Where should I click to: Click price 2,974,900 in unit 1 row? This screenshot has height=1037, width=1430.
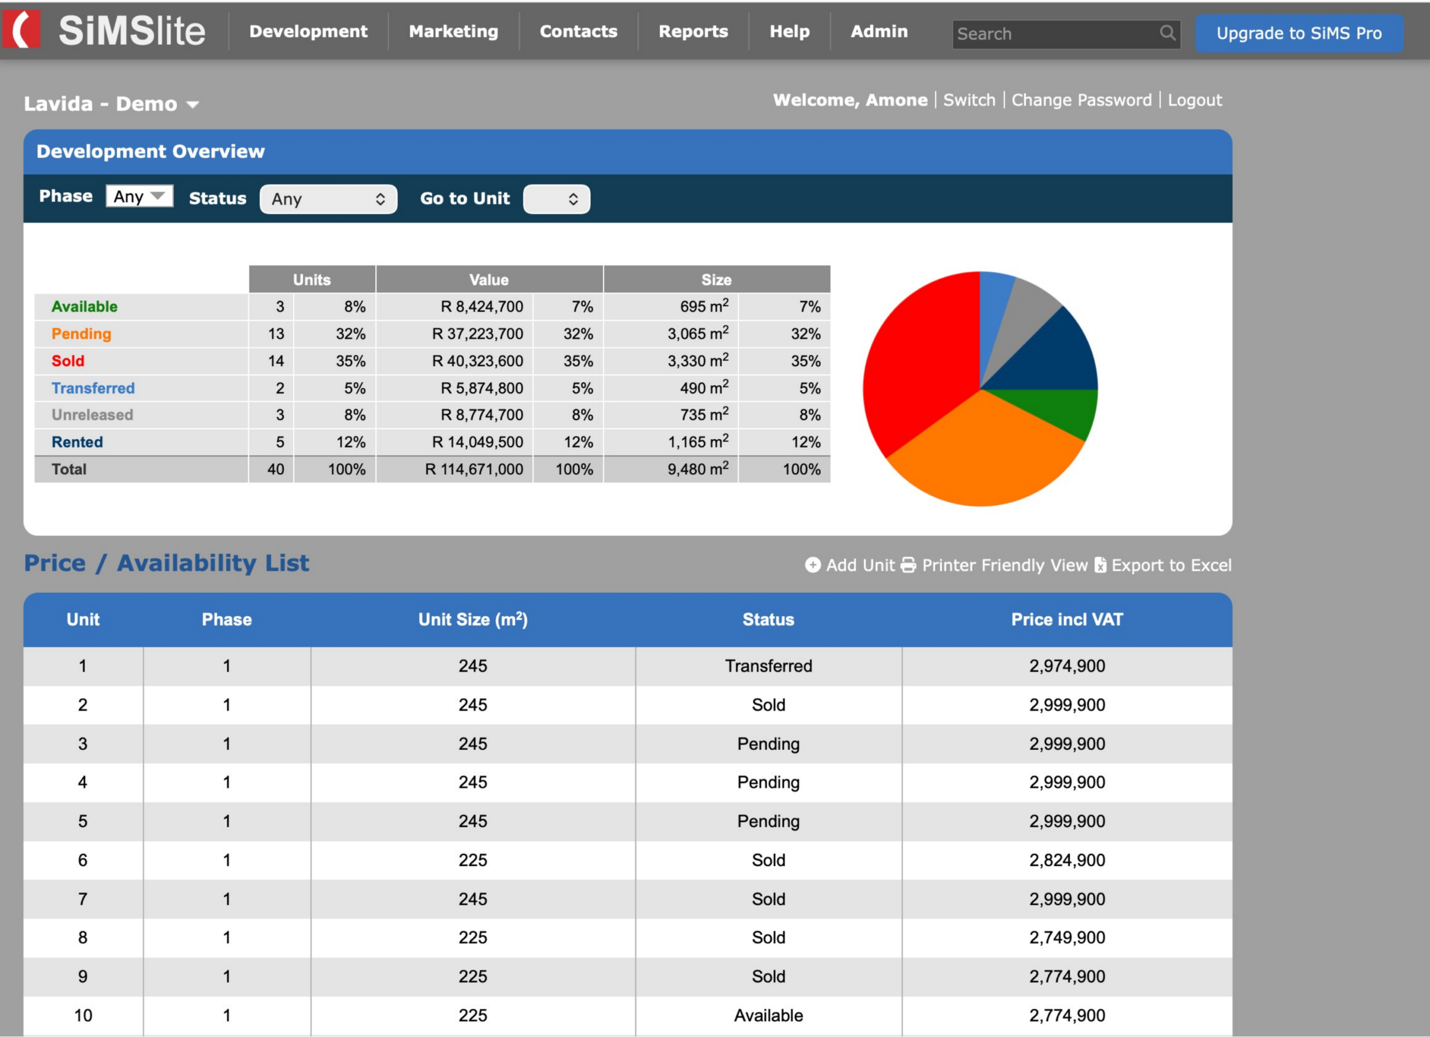tap(1067, 666)
